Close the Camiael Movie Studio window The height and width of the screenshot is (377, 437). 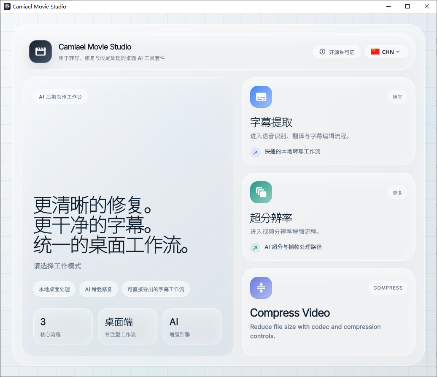(x=427, y=6)
